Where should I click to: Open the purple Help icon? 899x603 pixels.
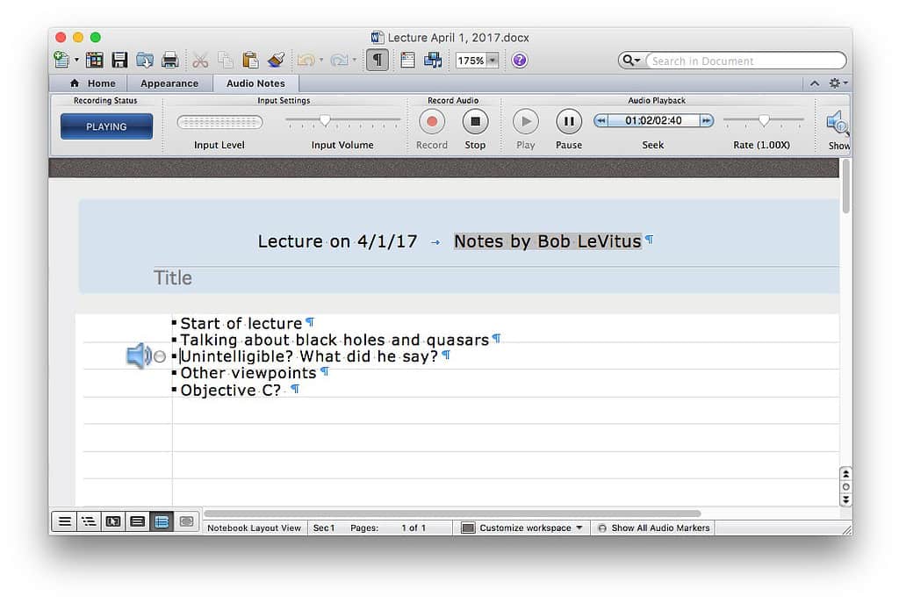[519, 61]
